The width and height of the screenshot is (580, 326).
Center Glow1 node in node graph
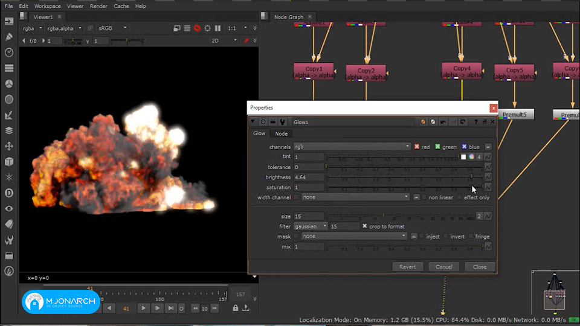(x=263, y=121)
